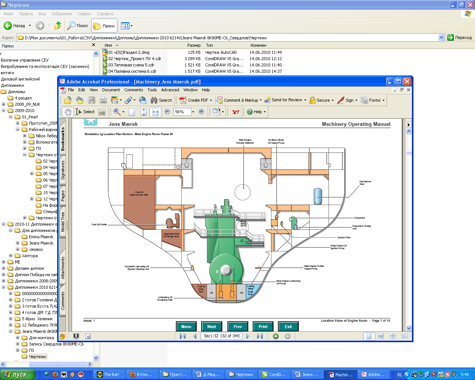
Task: Click the Prev button in PDF page
Action: click(x=237, y=327)
